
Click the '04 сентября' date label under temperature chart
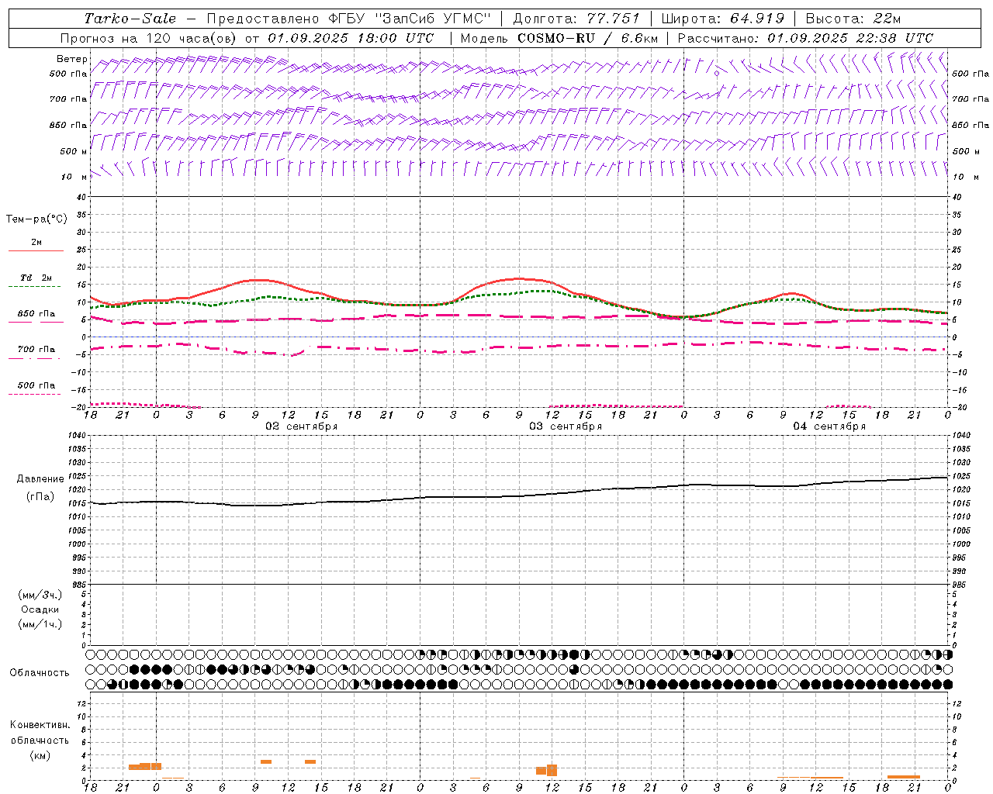tap(829, 426)
